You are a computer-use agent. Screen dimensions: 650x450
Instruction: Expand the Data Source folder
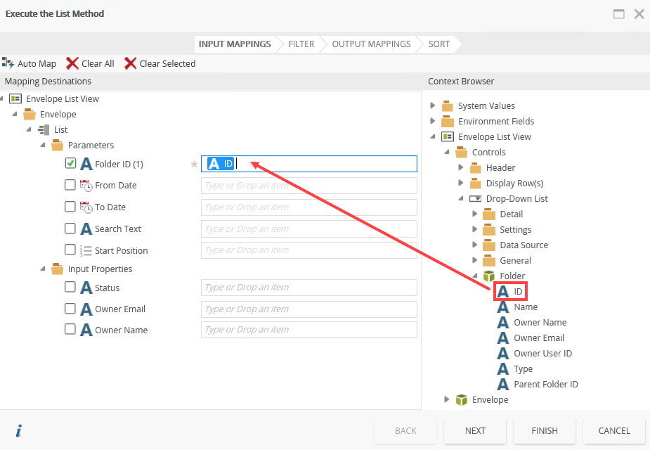tap(475, 245)
